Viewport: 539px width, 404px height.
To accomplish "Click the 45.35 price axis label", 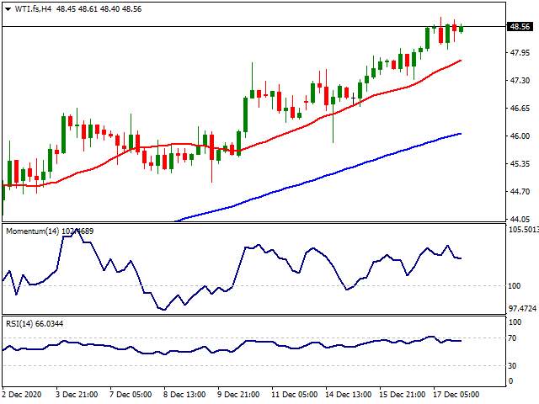I will pos(520,164).
